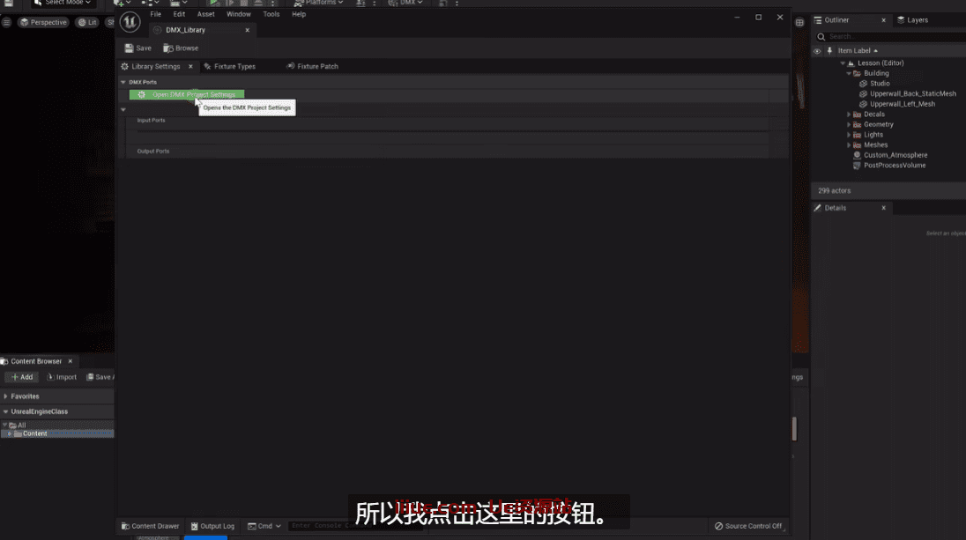Open the Cmd console type dropdown
The width and height of the screenshot is (966, 540).
tap(264, 526)
